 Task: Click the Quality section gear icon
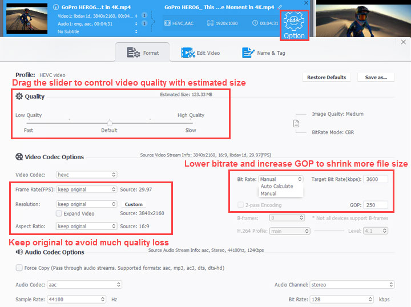[19, 96]
